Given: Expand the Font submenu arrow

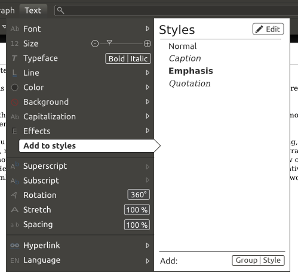Looking at the screenshot, I should (x=148, y=29).
